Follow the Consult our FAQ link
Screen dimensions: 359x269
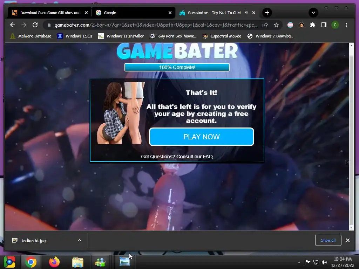click(x=194, y=157)
